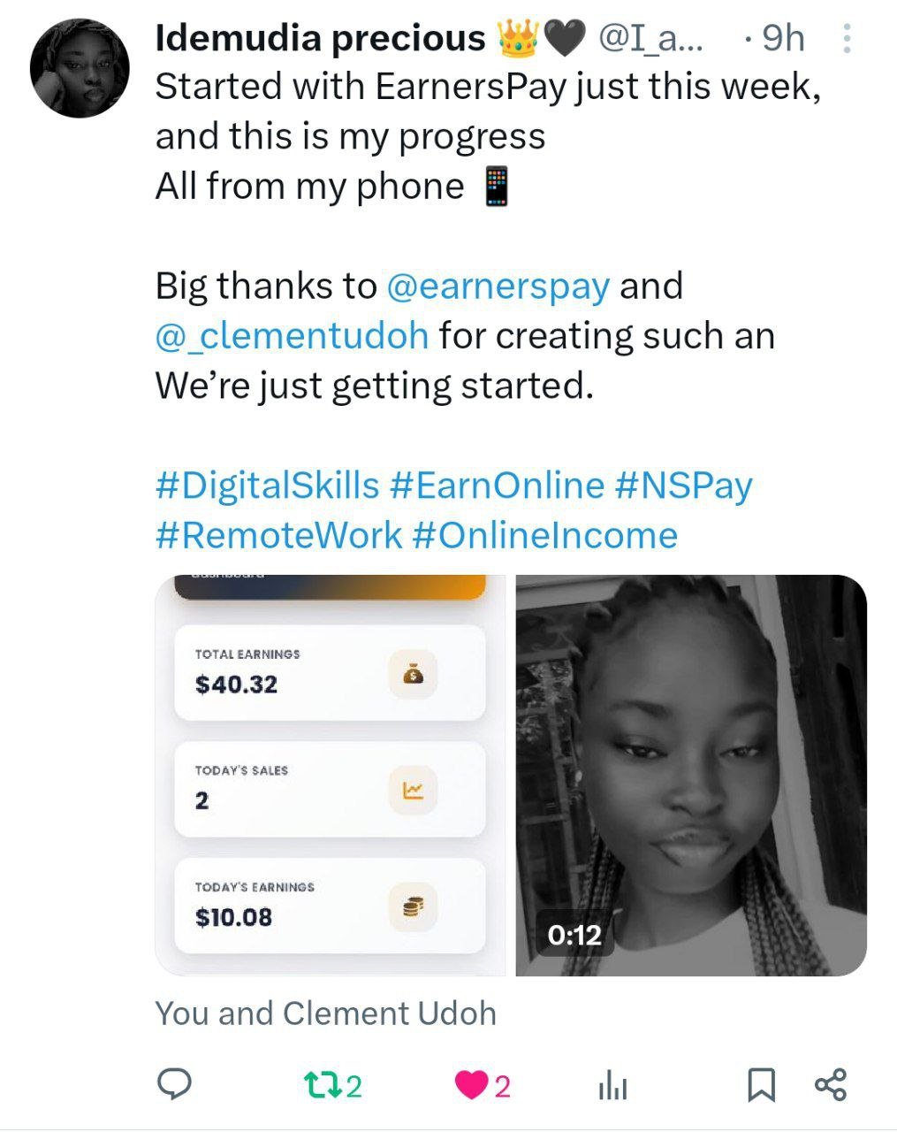Tap the Idemudia precious display name
The image size is (897, 1132).
(320, 39)
